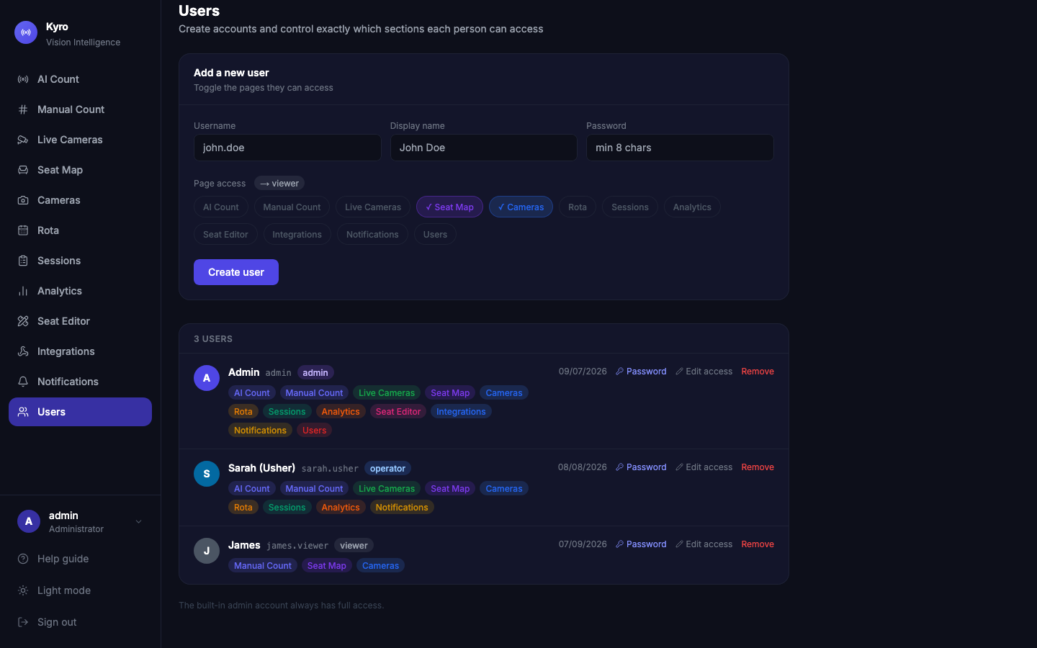Click the Sessions clipboard icon

[x=23, y=261]
